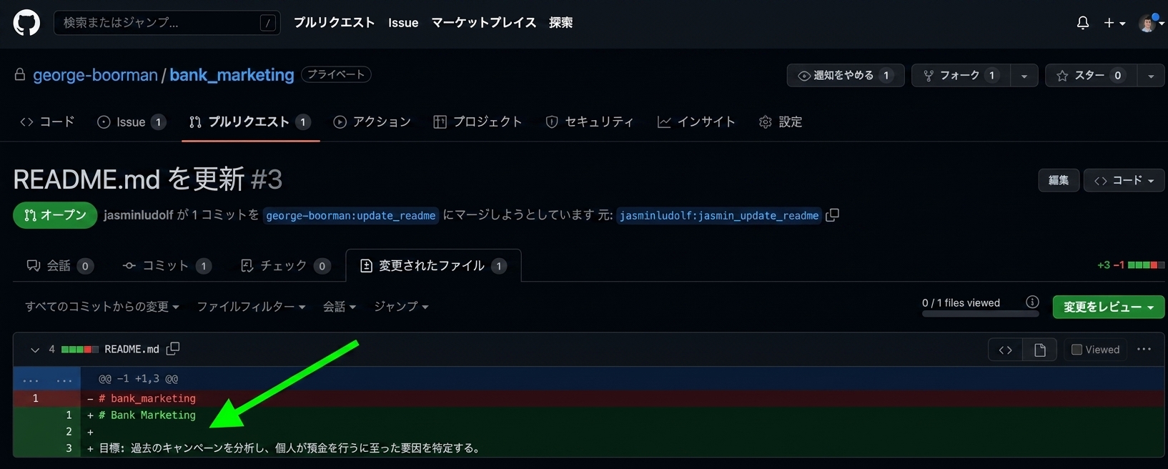Mark README.md as Viewed checkbox
This screenshot has height=469, width=1168.
(1077, 350)
